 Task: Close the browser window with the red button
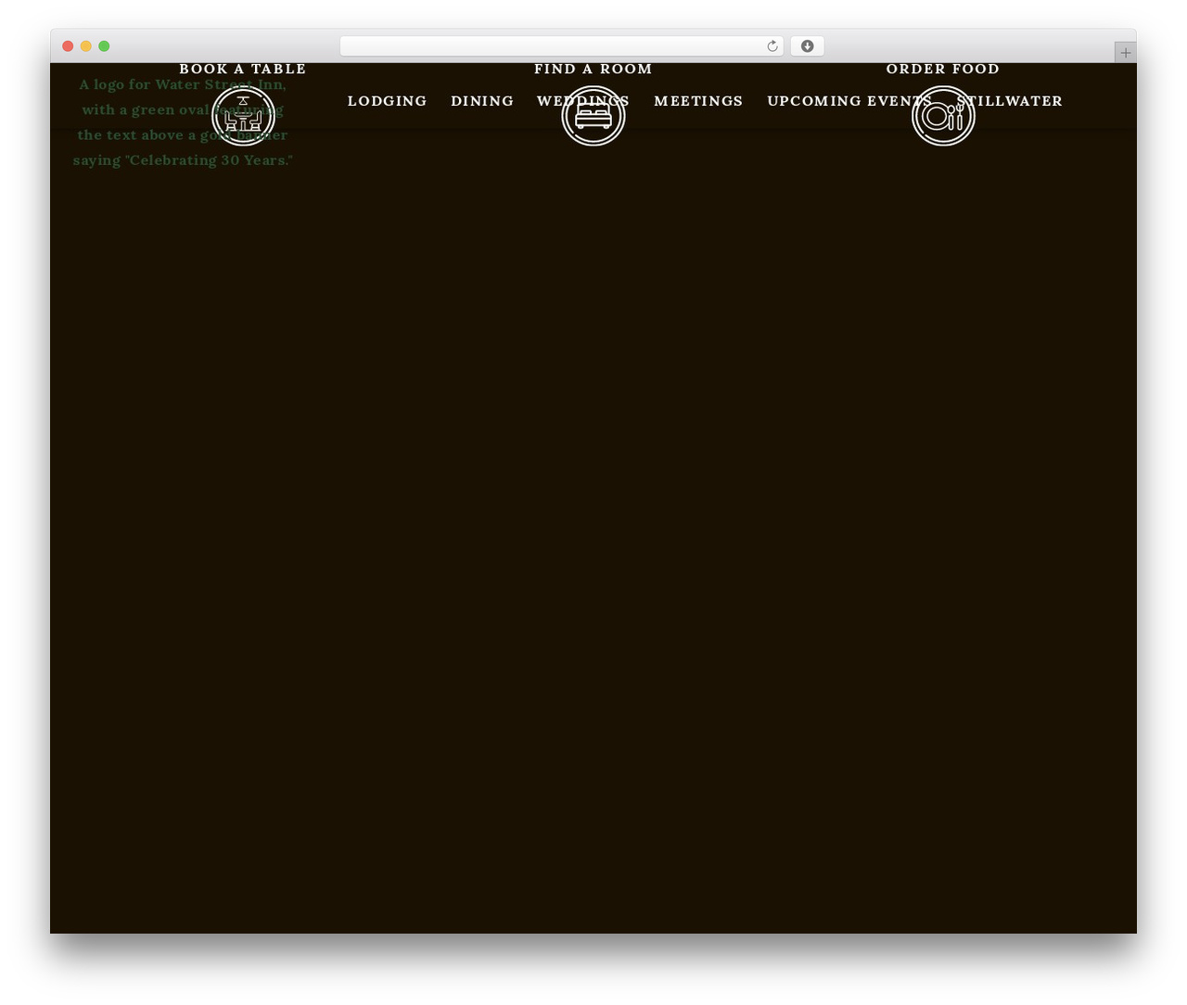point(68,46)
